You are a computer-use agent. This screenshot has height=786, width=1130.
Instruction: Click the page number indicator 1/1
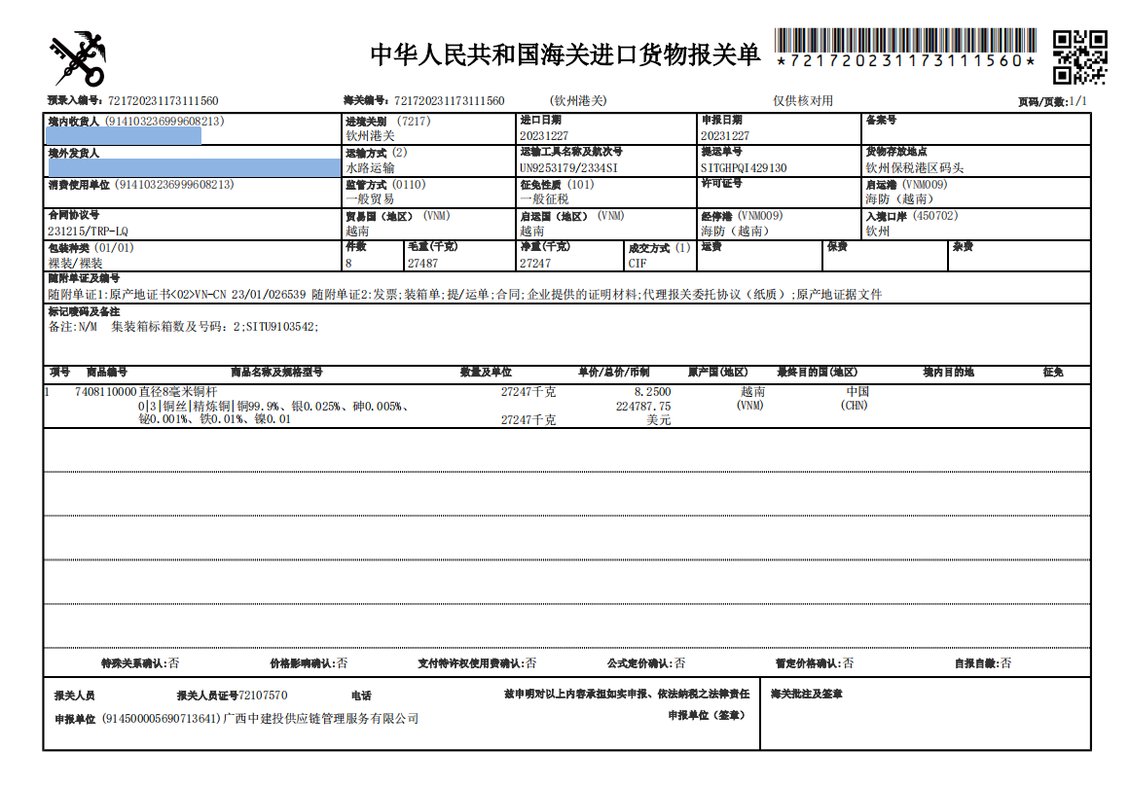pyautogui.click(x=1077, y=102)
